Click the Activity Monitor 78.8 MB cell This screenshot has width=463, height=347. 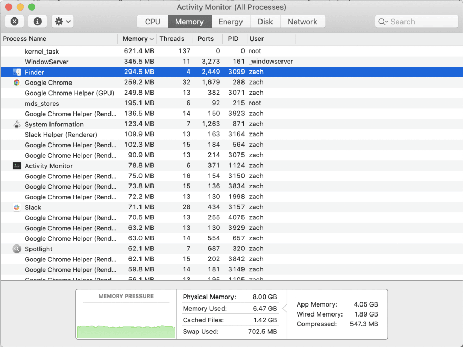141,166
